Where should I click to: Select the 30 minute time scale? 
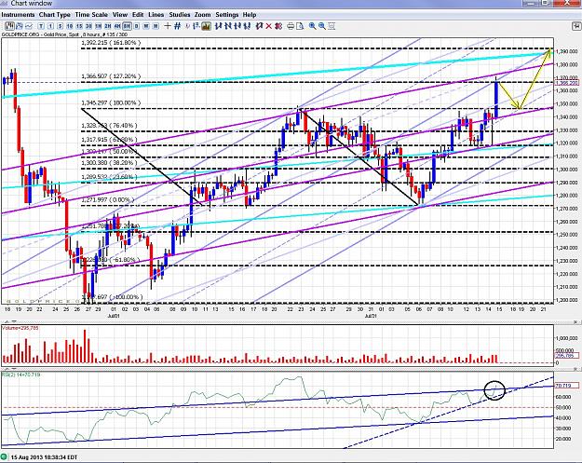pos(88,26)
